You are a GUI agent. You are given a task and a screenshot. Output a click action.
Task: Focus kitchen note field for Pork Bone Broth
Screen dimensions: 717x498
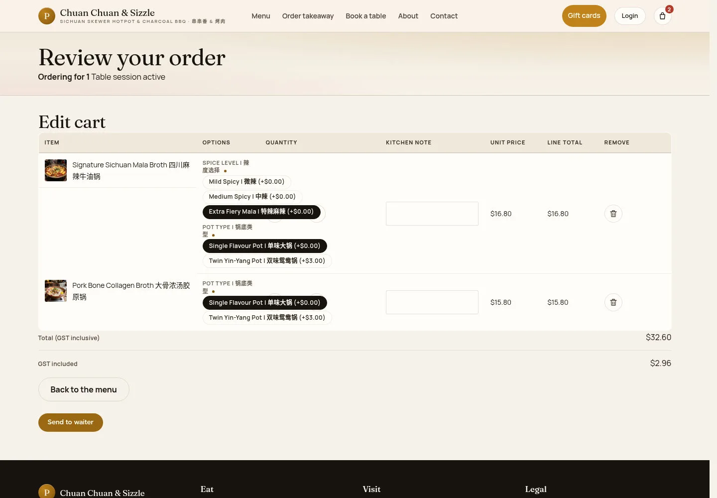pos(432,302)
